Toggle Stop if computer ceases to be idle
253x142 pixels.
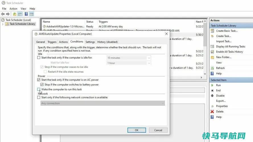click(42, 67)
